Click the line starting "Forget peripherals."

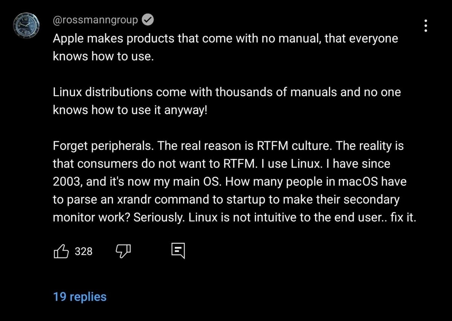point(228,146)
